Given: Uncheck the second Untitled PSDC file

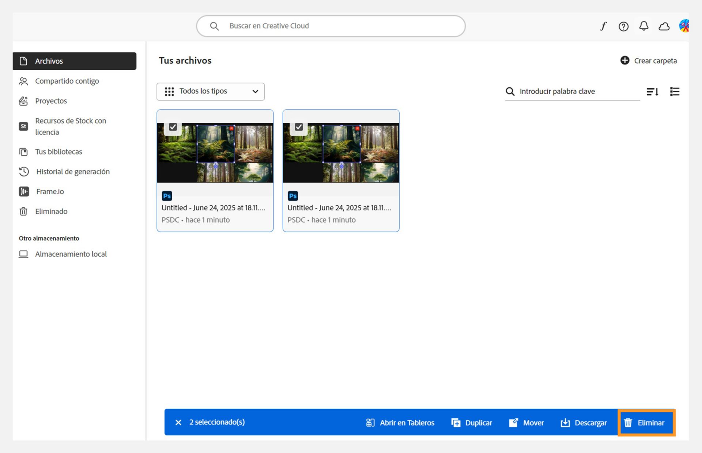Looking at the screenshot, I should pos(299,127).
